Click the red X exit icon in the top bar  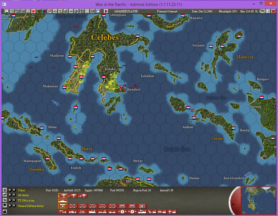pyautogui.click(x=273, y=11)
